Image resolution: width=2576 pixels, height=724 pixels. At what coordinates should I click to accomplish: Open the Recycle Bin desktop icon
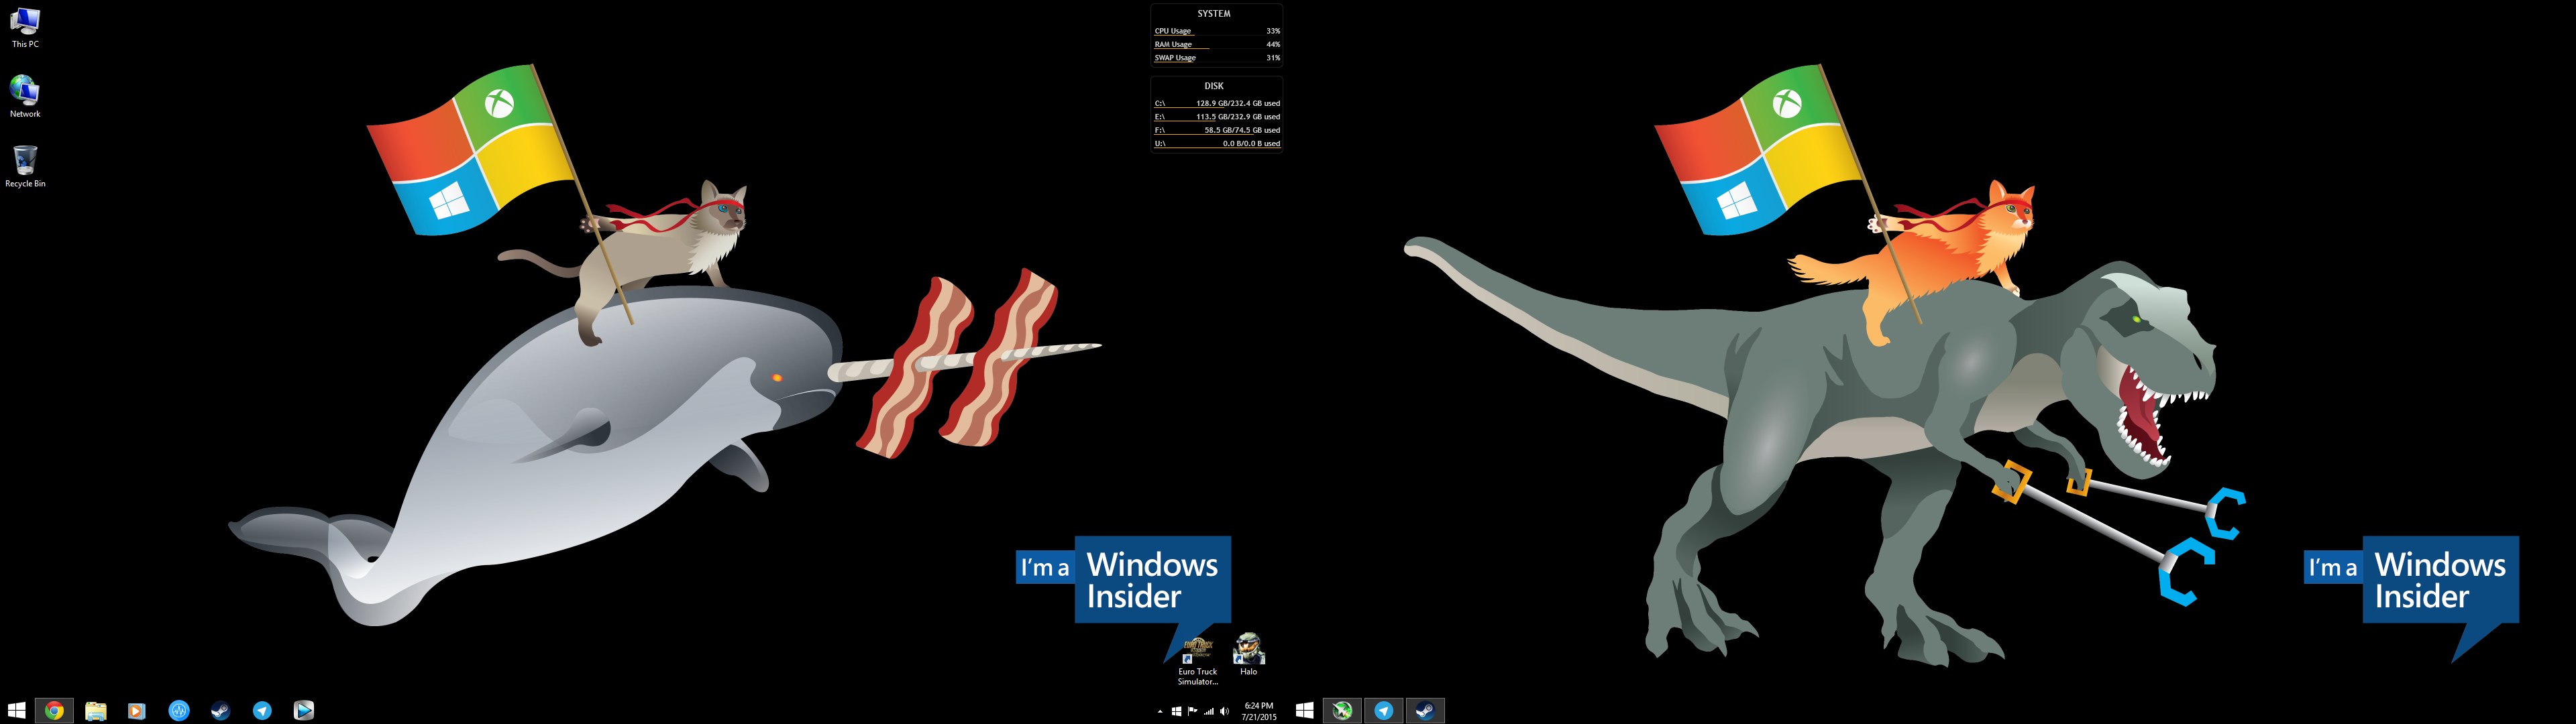pyautogui.click(x=25, y=166)
